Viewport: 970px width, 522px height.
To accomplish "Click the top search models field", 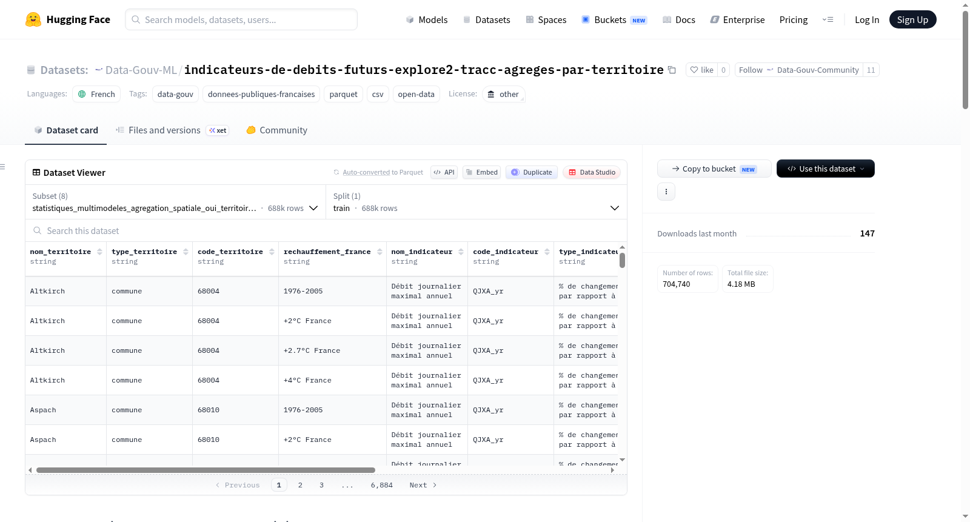I will 241,19.
